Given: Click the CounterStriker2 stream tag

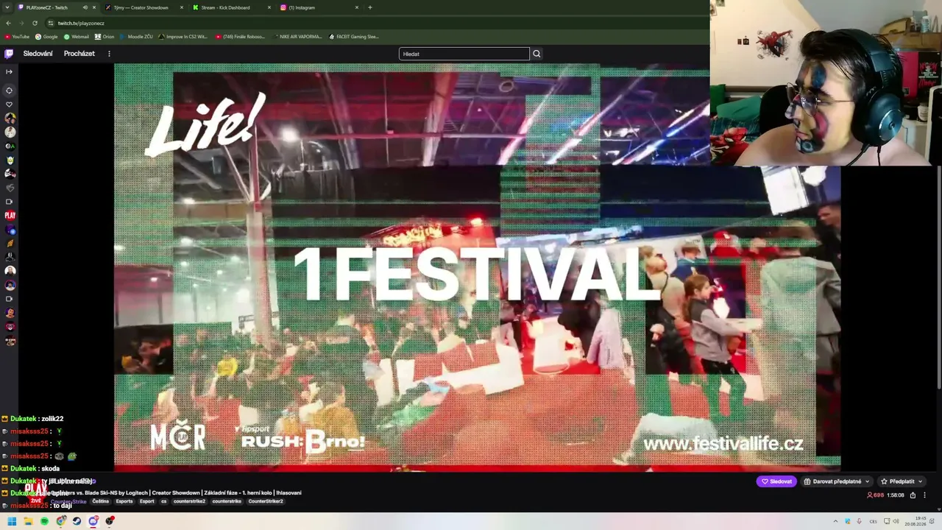Looking at the screenshot, I should point(266,501).
